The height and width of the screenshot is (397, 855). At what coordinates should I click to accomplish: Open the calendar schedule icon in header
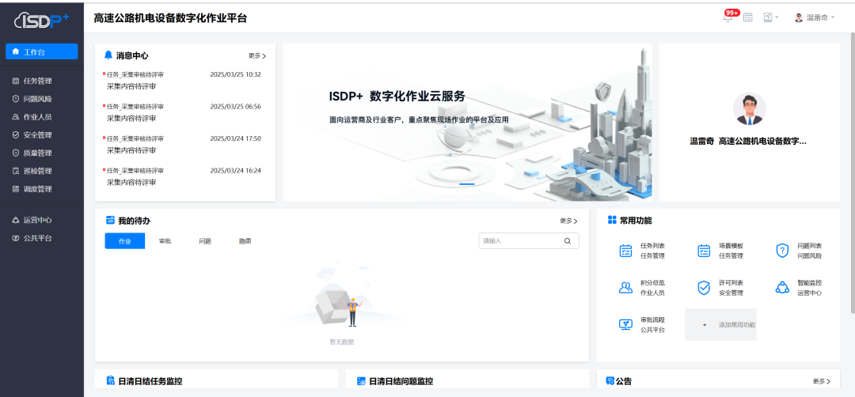[x=747, y=17]
